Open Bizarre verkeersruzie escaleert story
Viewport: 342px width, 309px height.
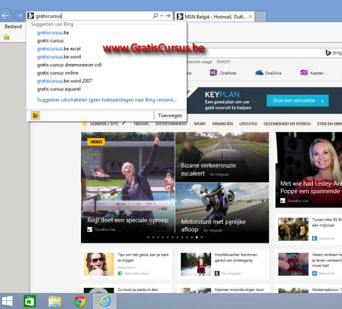222,157
